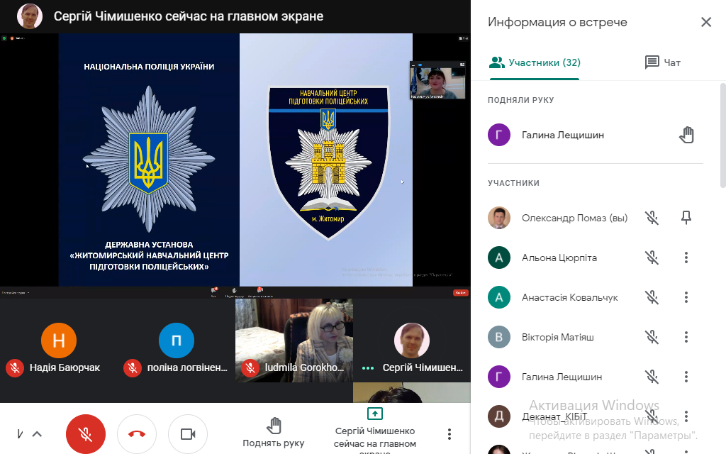Click the speaking dots indicator beside Сергій Чімишен
This screenshot has width=726, height=454.
[x=368, y=368]
